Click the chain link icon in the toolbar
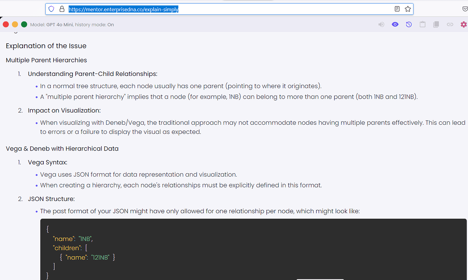The height and width of the screenshot is (280, 468). (450, 24)
